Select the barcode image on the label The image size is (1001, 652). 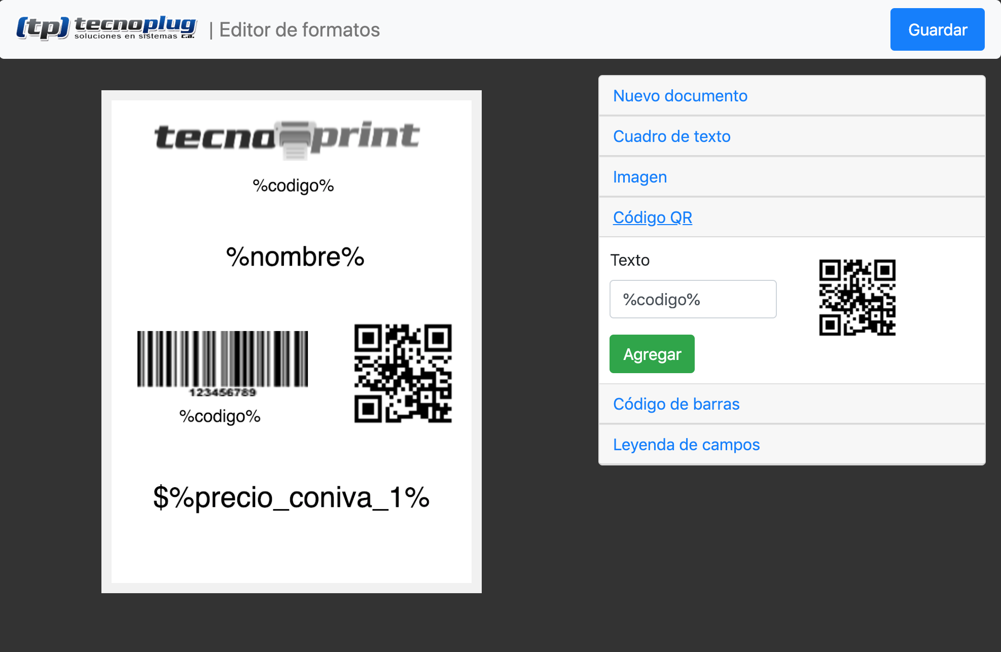(223, 363)
